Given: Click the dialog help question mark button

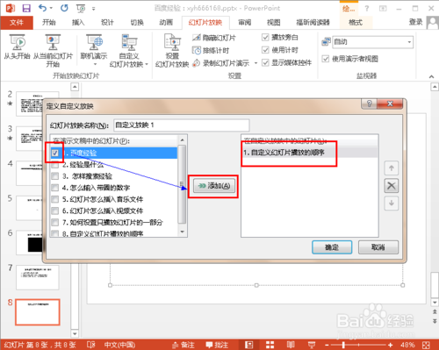Looking at the screenshot, I should (x=369, y=104).
